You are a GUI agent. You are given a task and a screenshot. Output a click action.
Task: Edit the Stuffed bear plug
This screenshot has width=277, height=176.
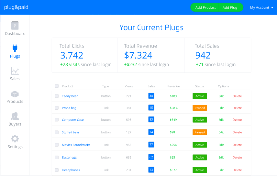[221, 132]
